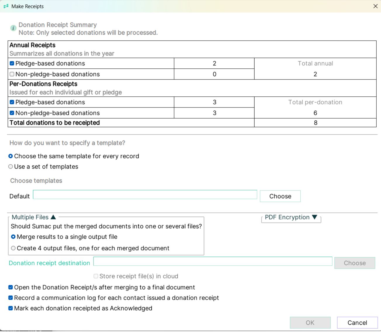Select Use a set of templates option
The width and height of the screenshot is (381, 333).
coord(11,167)
